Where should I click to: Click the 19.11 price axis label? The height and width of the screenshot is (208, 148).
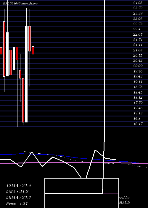[138, 82]
